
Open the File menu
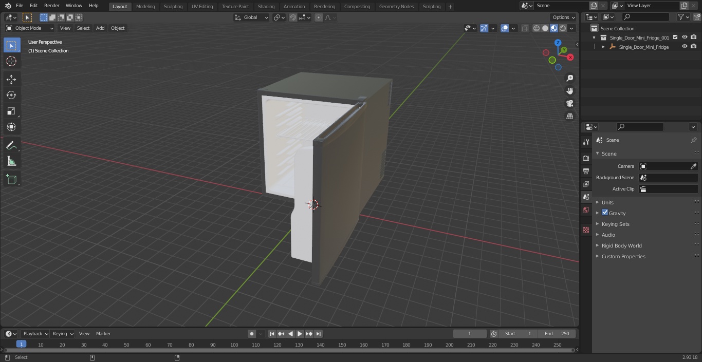[20, 6]
